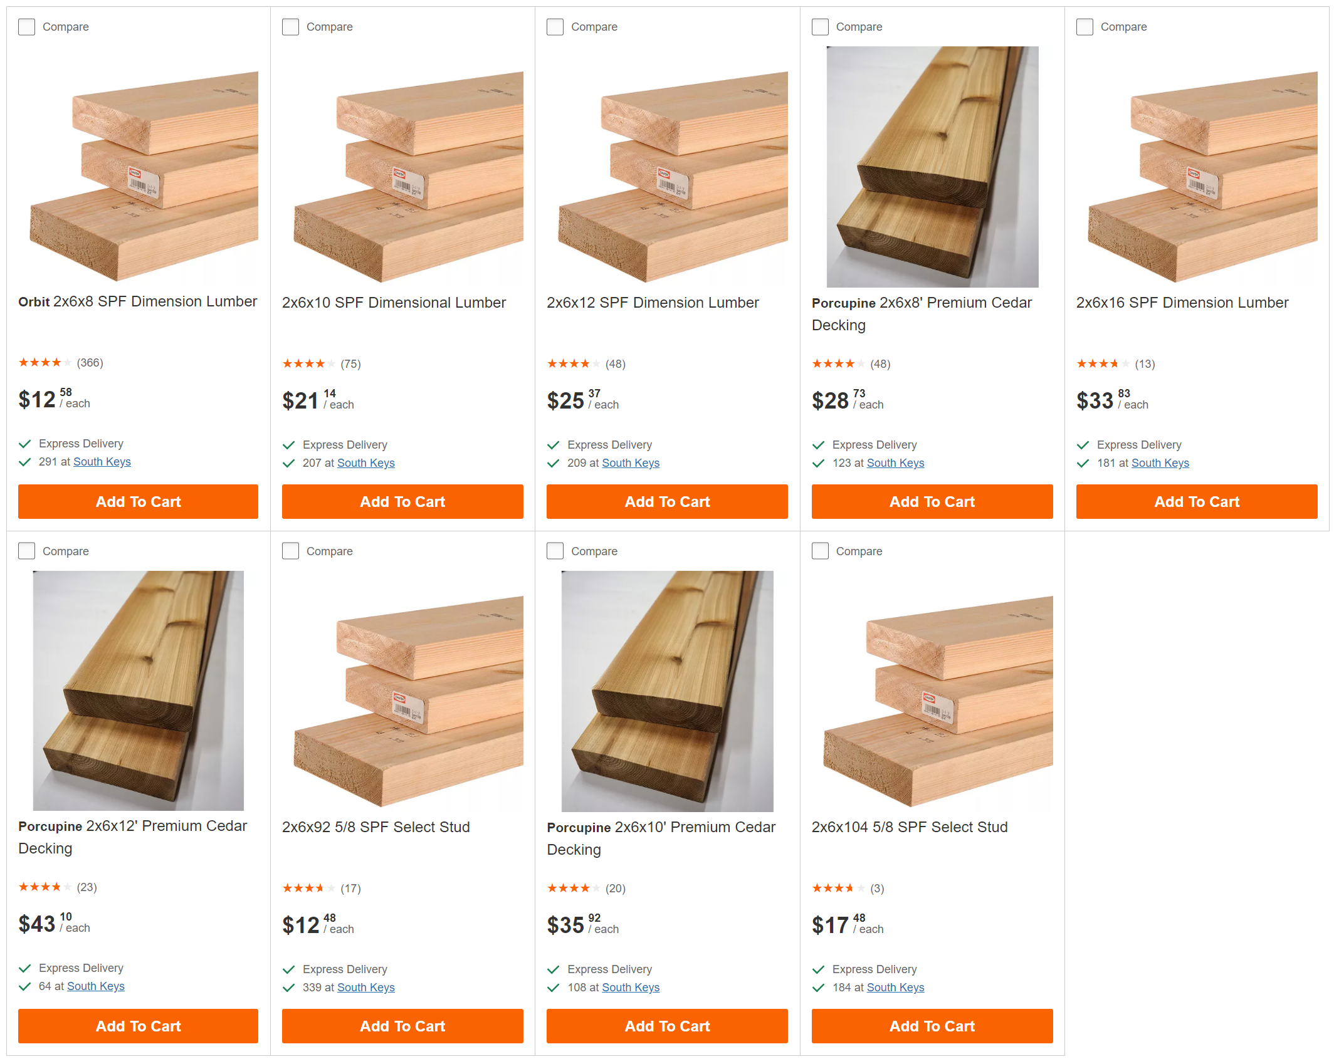Image resolution: width=1334 pixels, height=1064 pixels.
Task: Tick Compare box for 2x6x10 SPF Lumber
Action: pyautogui.click(x=291, y=27)
